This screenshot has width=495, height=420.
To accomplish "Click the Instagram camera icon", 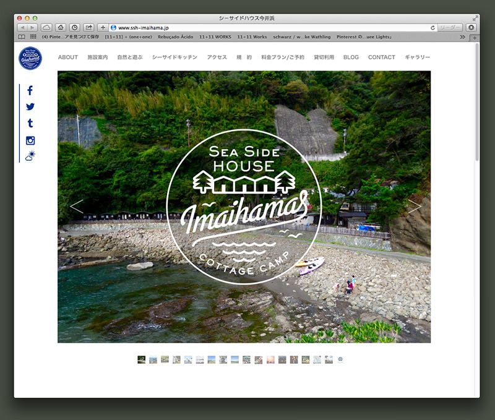I will (x=30, y=140).
